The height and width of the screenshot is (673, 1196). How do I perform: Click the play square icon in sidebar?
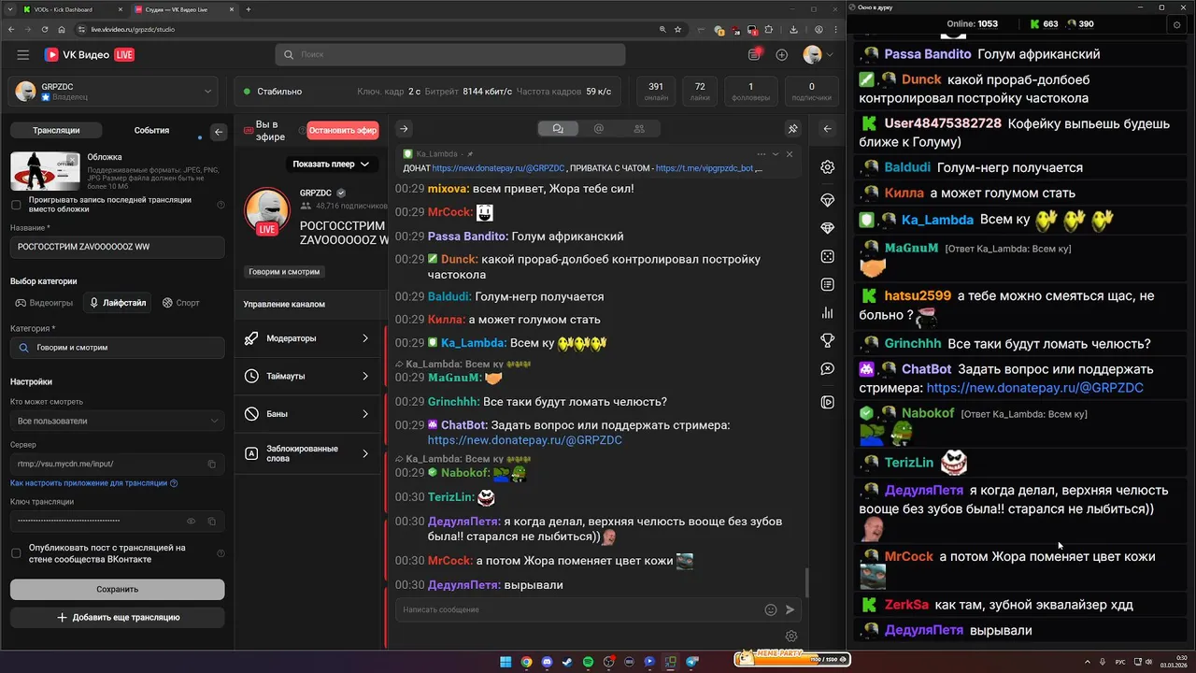pyautogui.click(x=827, y=402)
